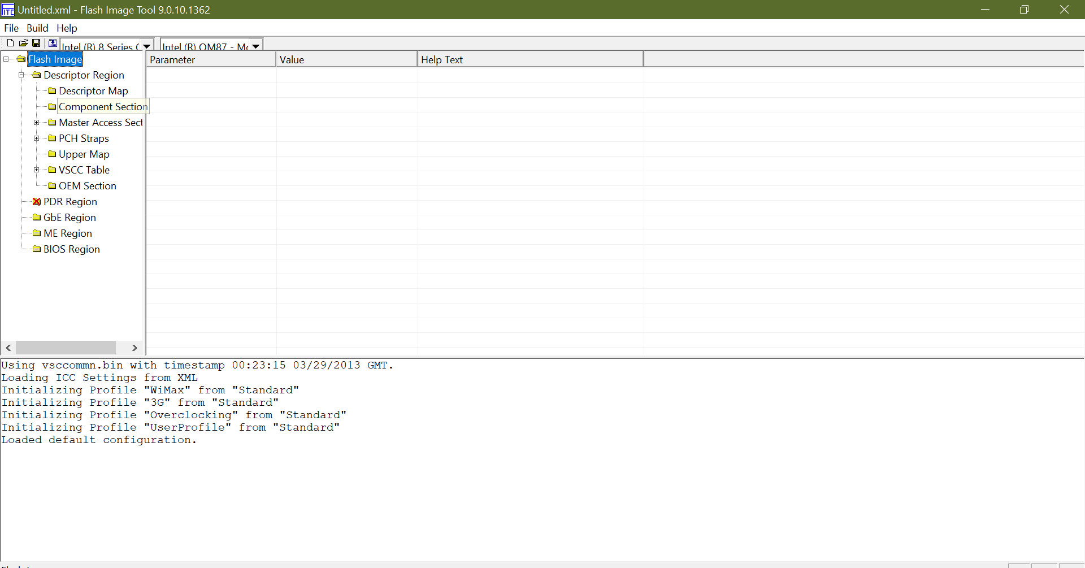Click the Value column header
The image size is (1085, 568).
[x=346, y=59]
